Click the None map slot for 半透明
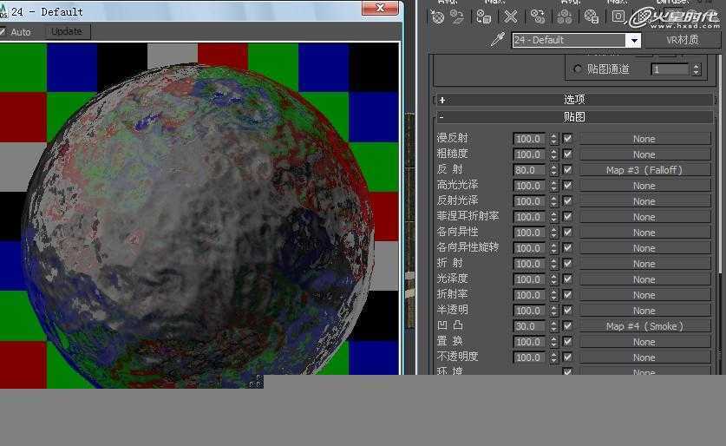 644,311
